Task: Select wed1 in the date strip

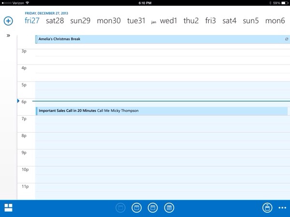Action: [169, 20]
